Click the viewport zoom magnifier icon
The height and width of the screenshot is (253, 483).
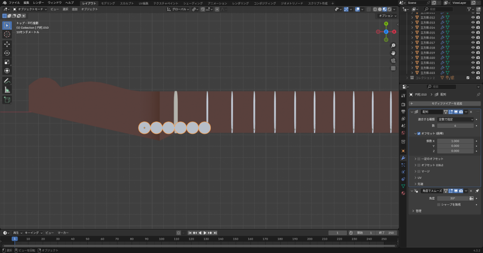tap(393, 46)
